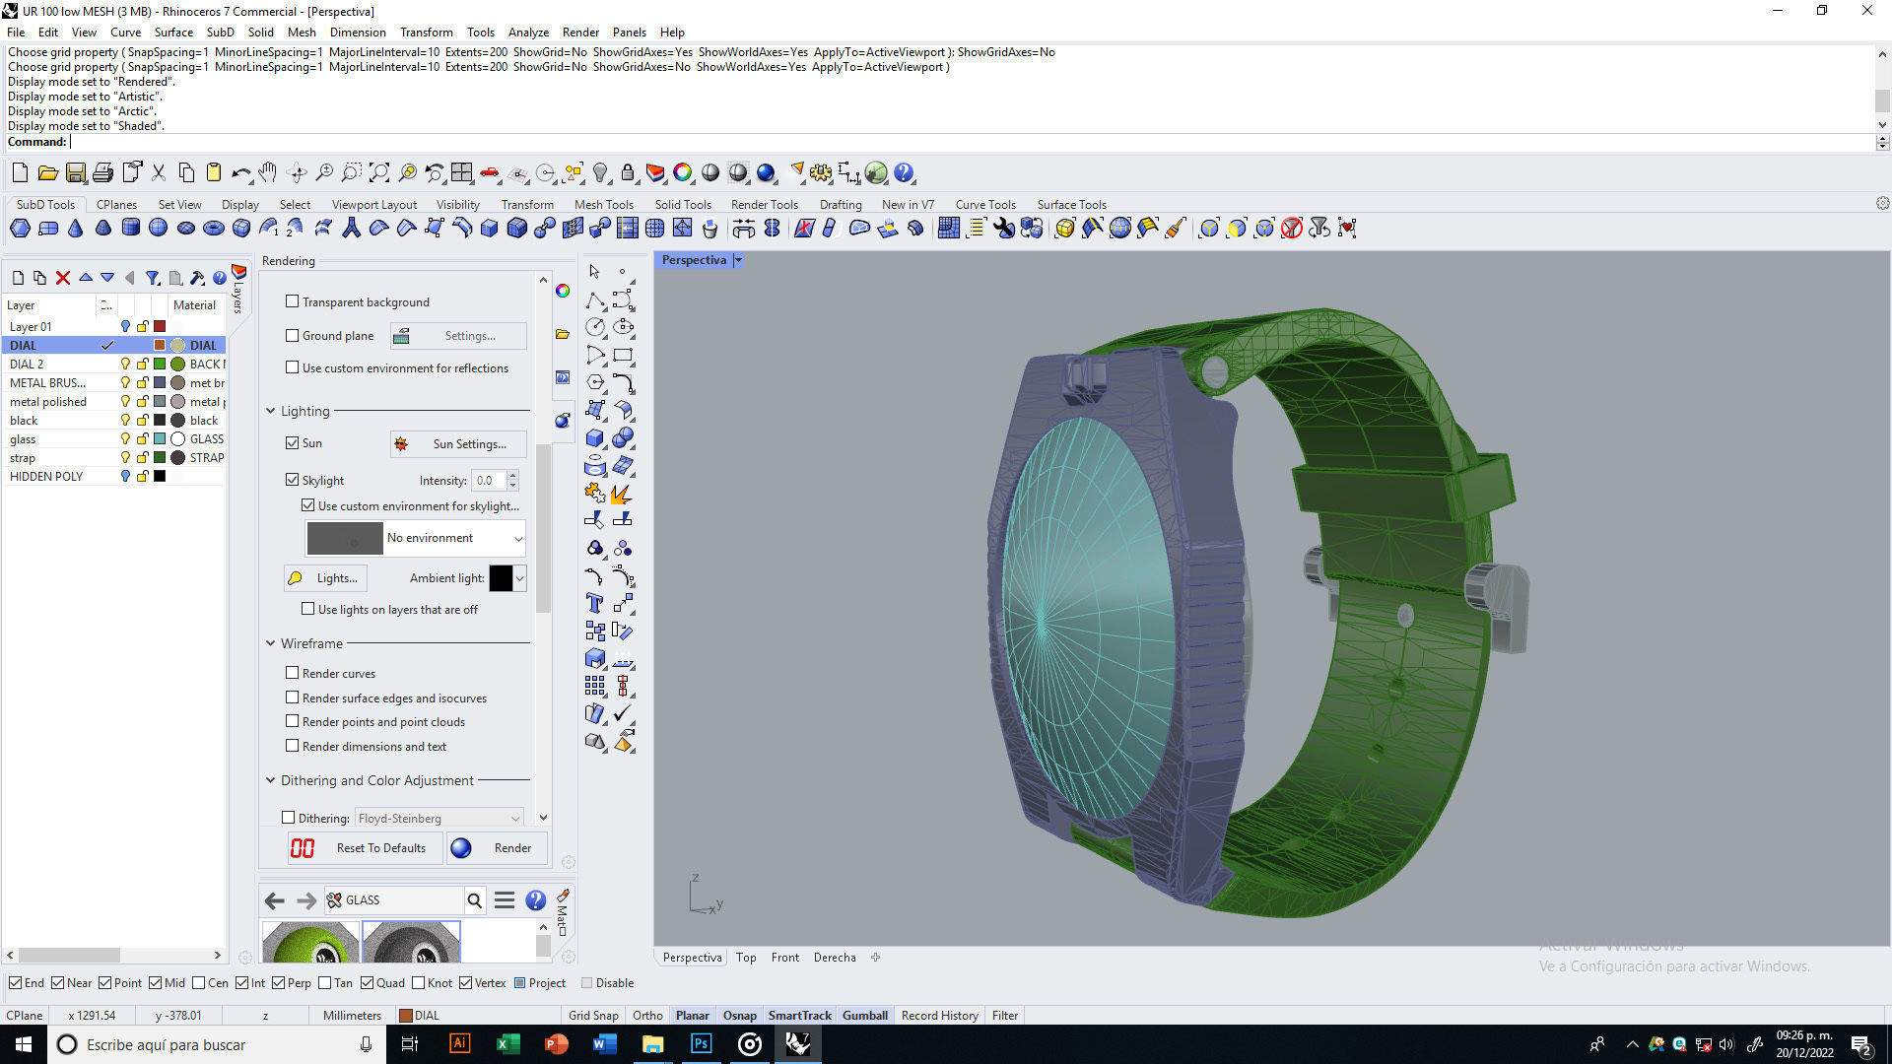Click the four-viewport layout icon
Image resolution: width=1892 pixels, height=1064 pixels.
coord(462,173)
